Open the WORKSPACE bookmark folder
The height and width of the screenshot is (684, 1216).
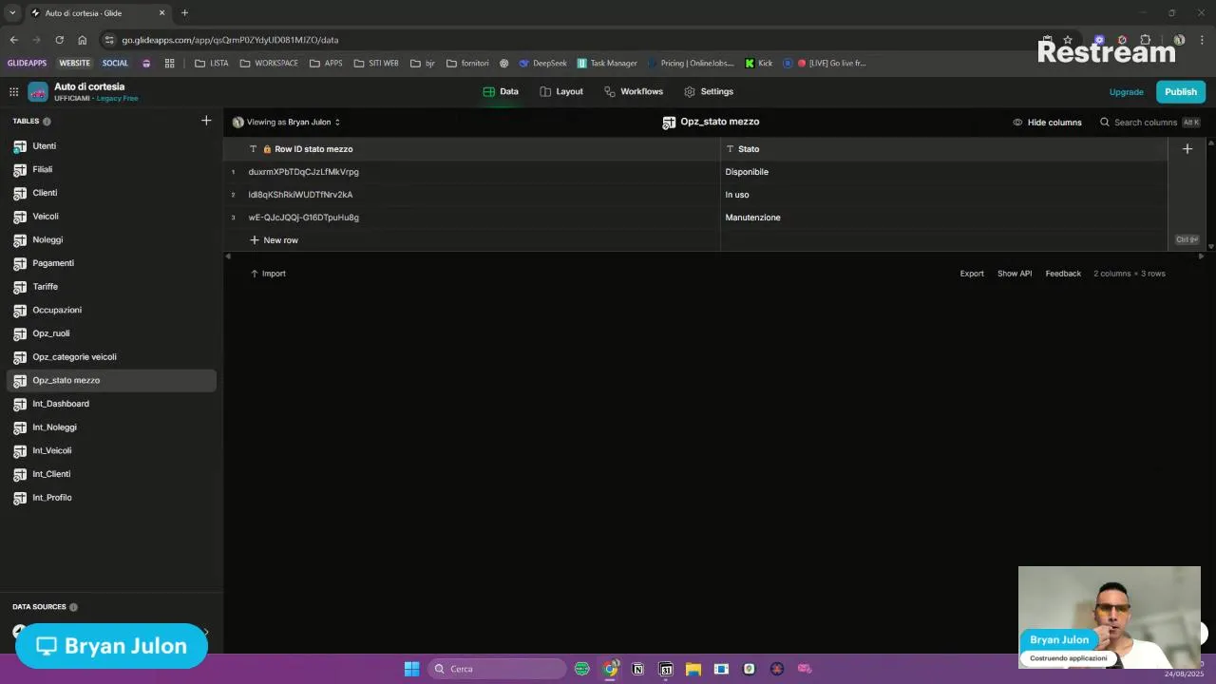tap(269, 64)
